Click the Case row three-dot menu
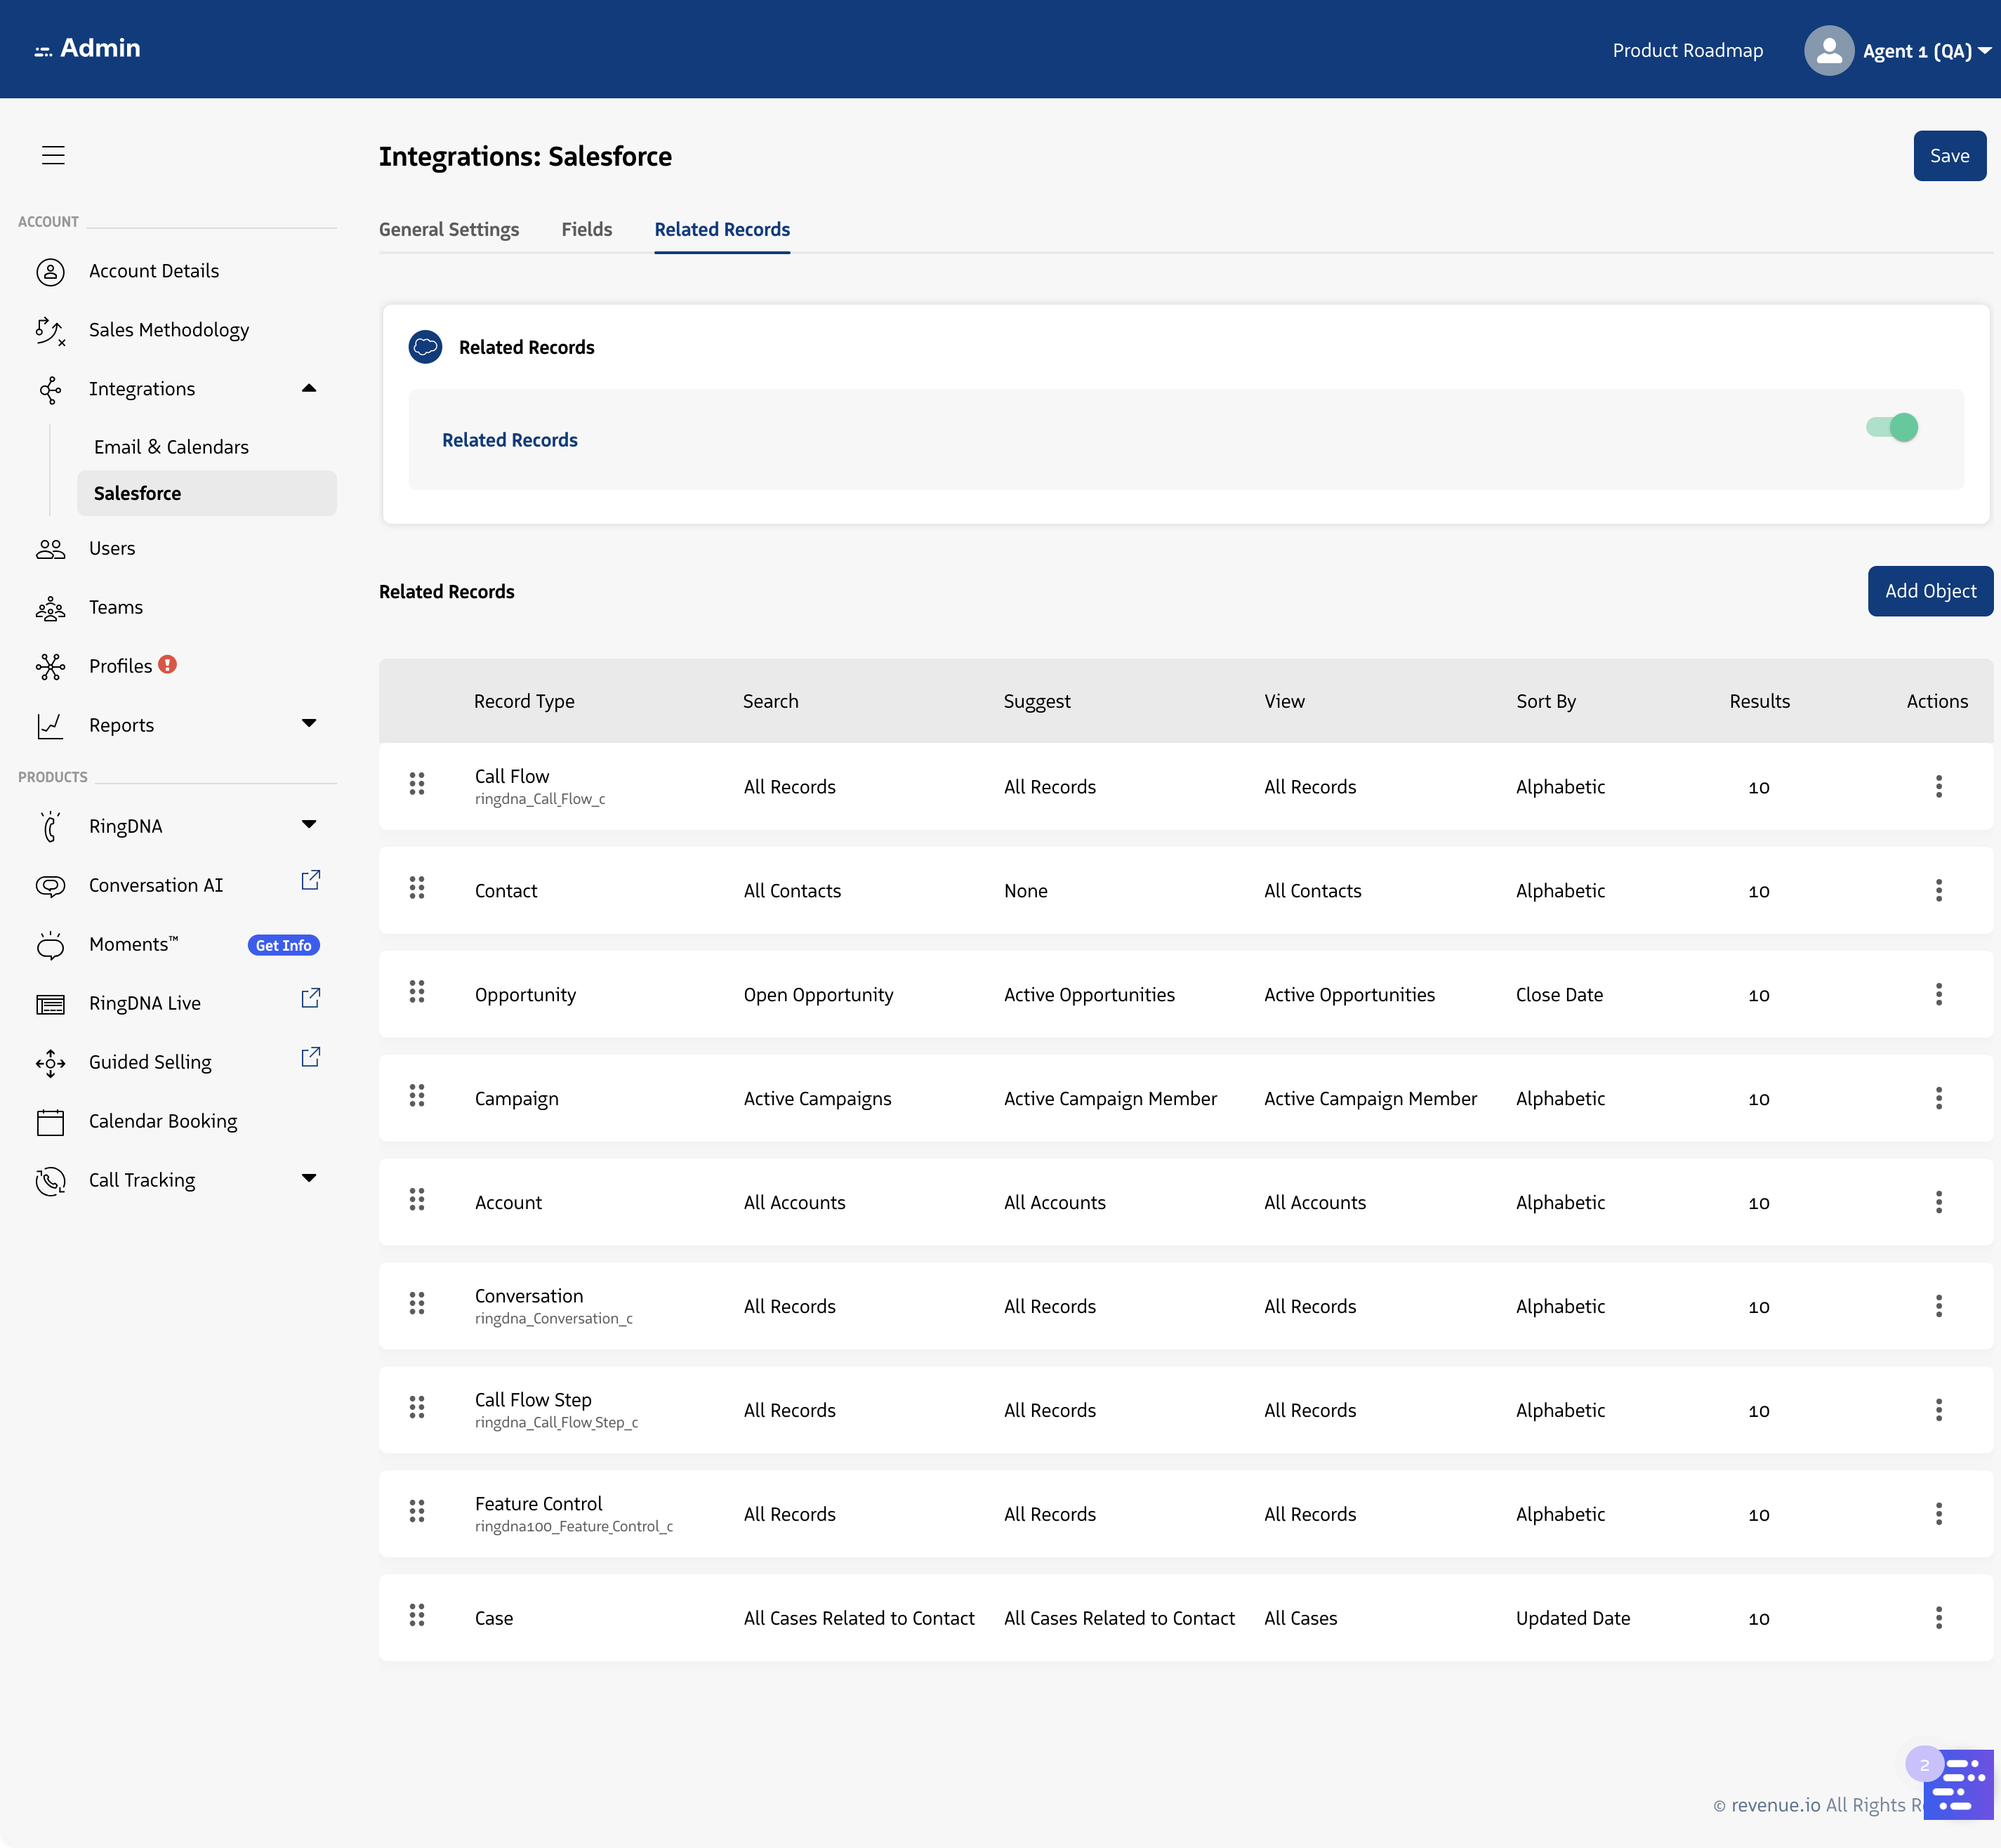 tap(1938, 1618)
